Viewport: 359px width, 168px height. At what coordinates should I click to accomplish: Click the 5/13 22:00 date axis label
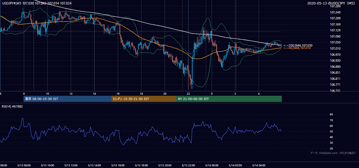[x=188, y=165]
